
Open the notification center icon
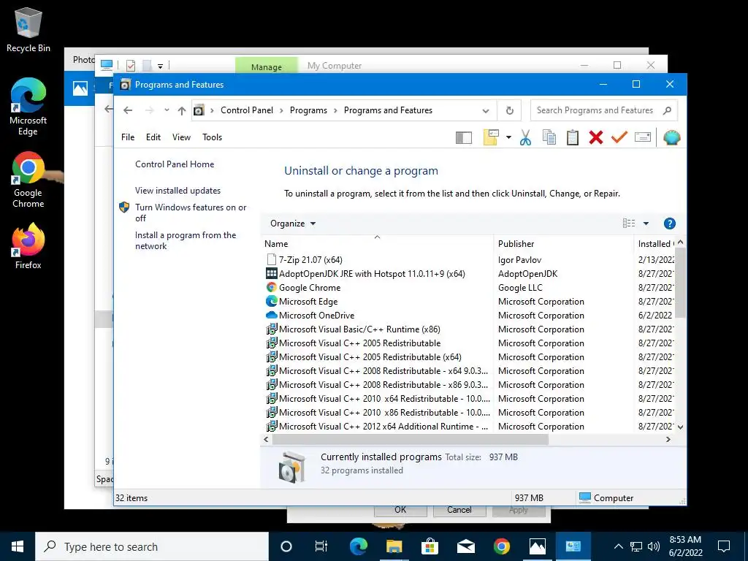(x=724, y=546)
